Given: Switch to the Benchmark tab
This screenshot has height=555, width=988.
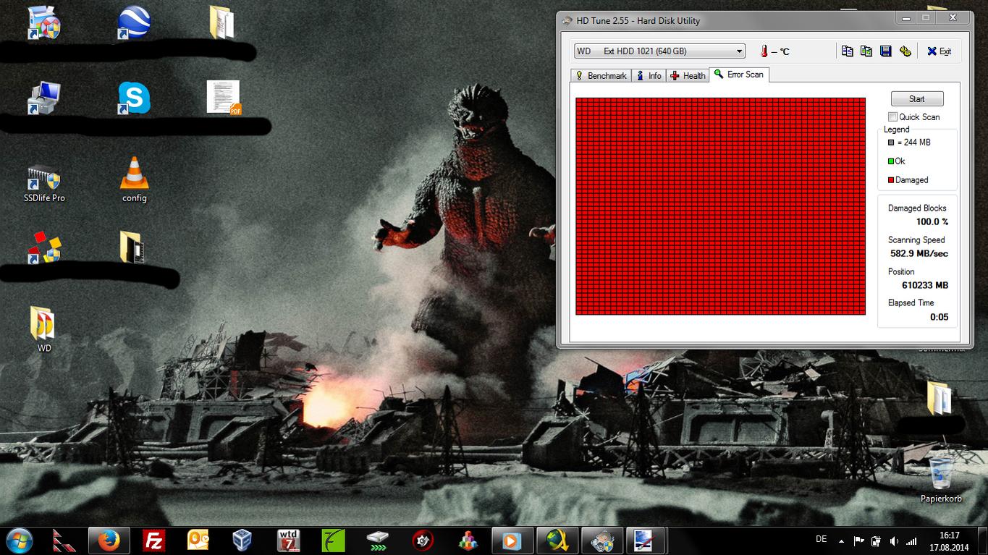Looking at the screenshot, I should tap(601, 75).
